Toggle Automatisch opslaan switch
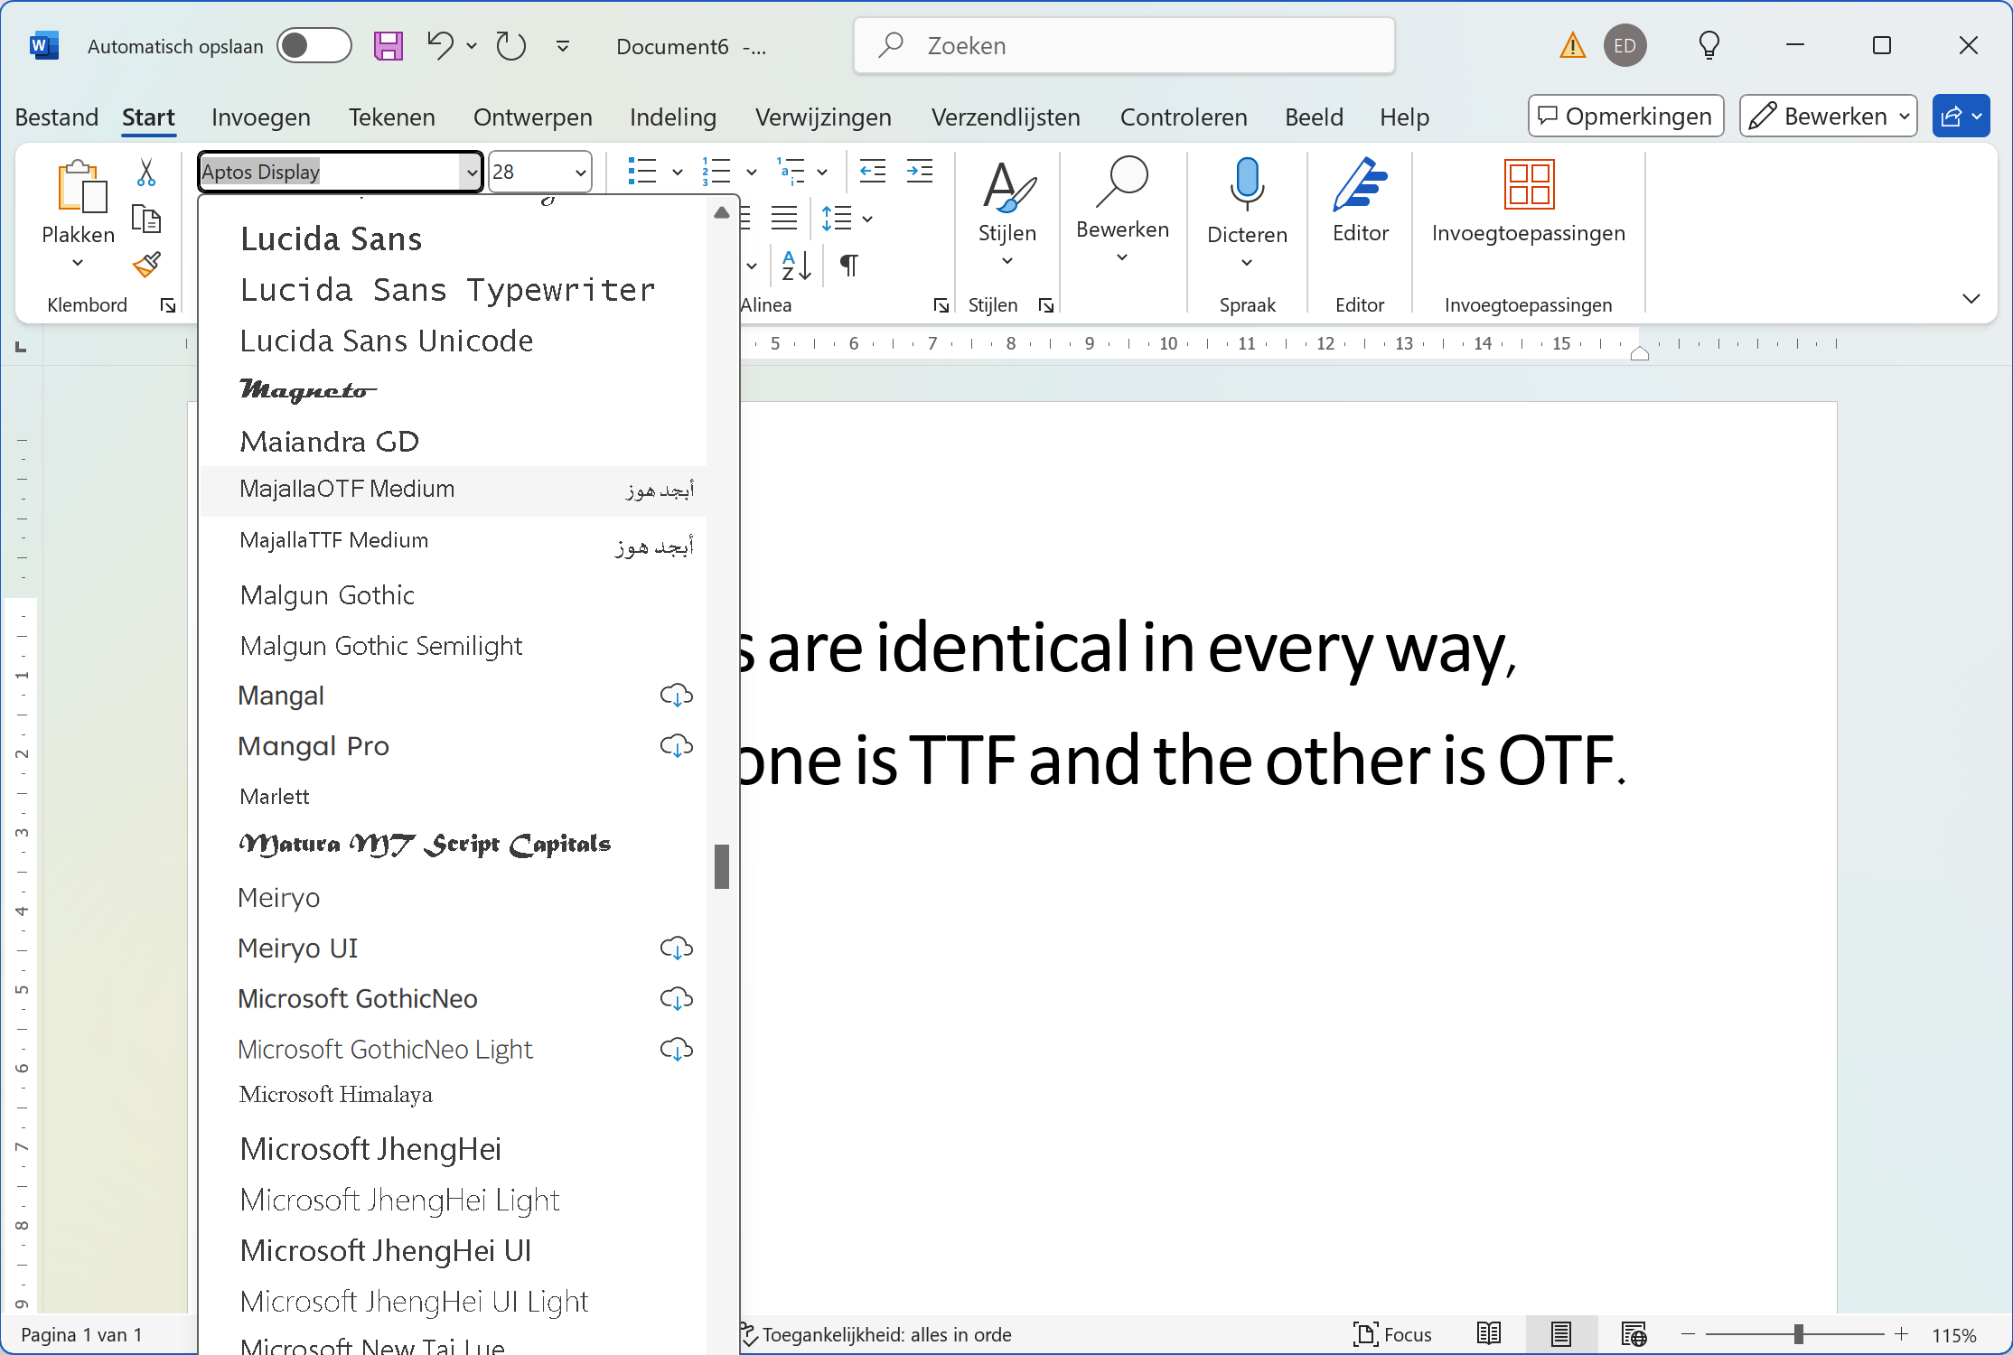 tap(314, 46)
